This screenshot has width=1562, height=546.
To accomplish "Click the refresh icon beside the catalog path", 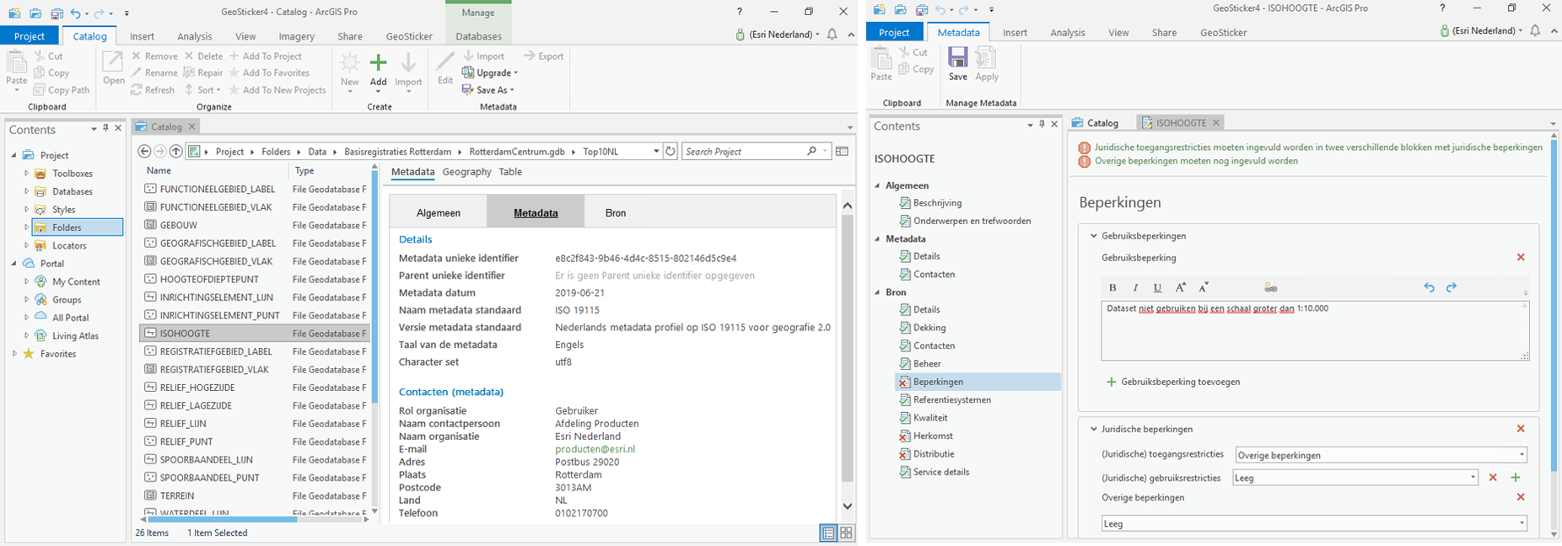I will click(x=671, y=152).
